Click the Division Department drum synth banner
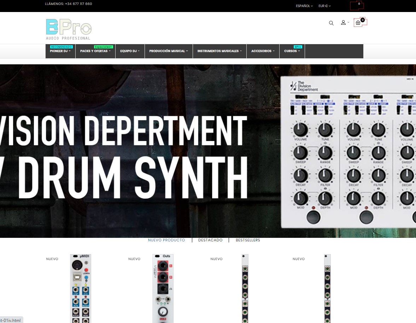The width and height of the screenshot is (416, 323). 208,151
